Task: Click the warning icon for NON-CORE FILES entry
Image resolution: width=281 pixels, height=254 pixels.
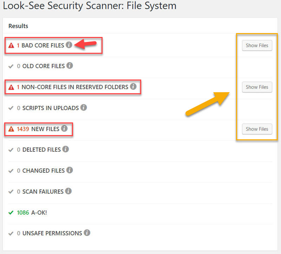Action: coord(11,87)
